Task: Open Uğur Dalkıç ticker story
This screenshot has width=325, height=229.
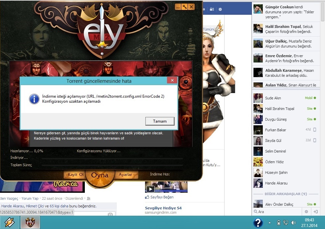Action: (286, 44)
